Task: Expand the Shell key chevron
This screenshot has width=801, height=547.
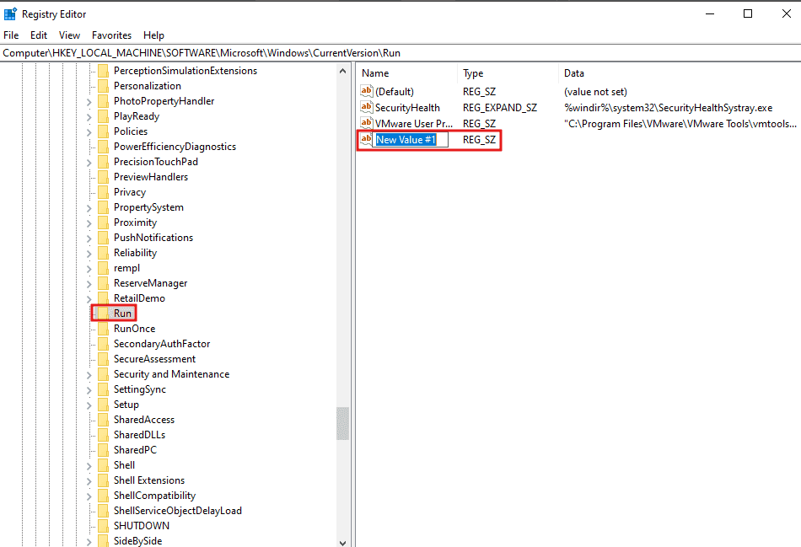Action: (x=89, y=466)
